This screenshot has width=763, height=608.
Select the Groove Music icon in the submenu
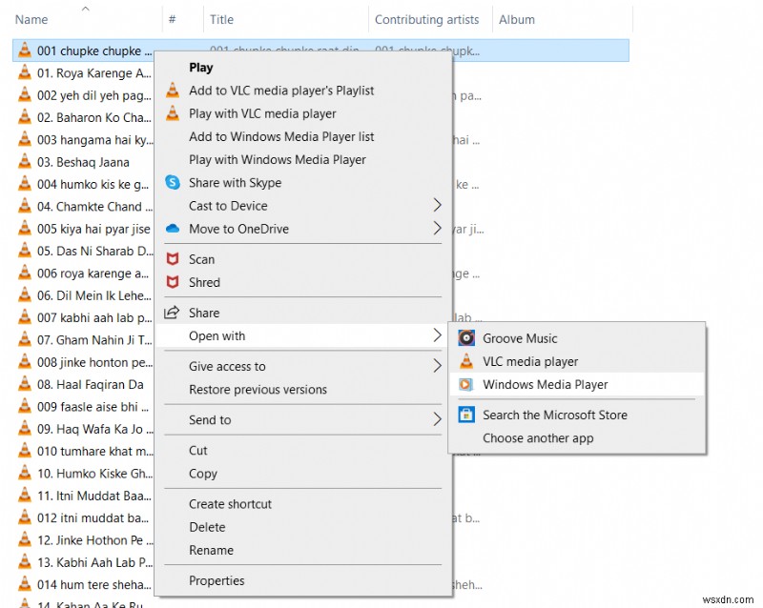point(466,337)
